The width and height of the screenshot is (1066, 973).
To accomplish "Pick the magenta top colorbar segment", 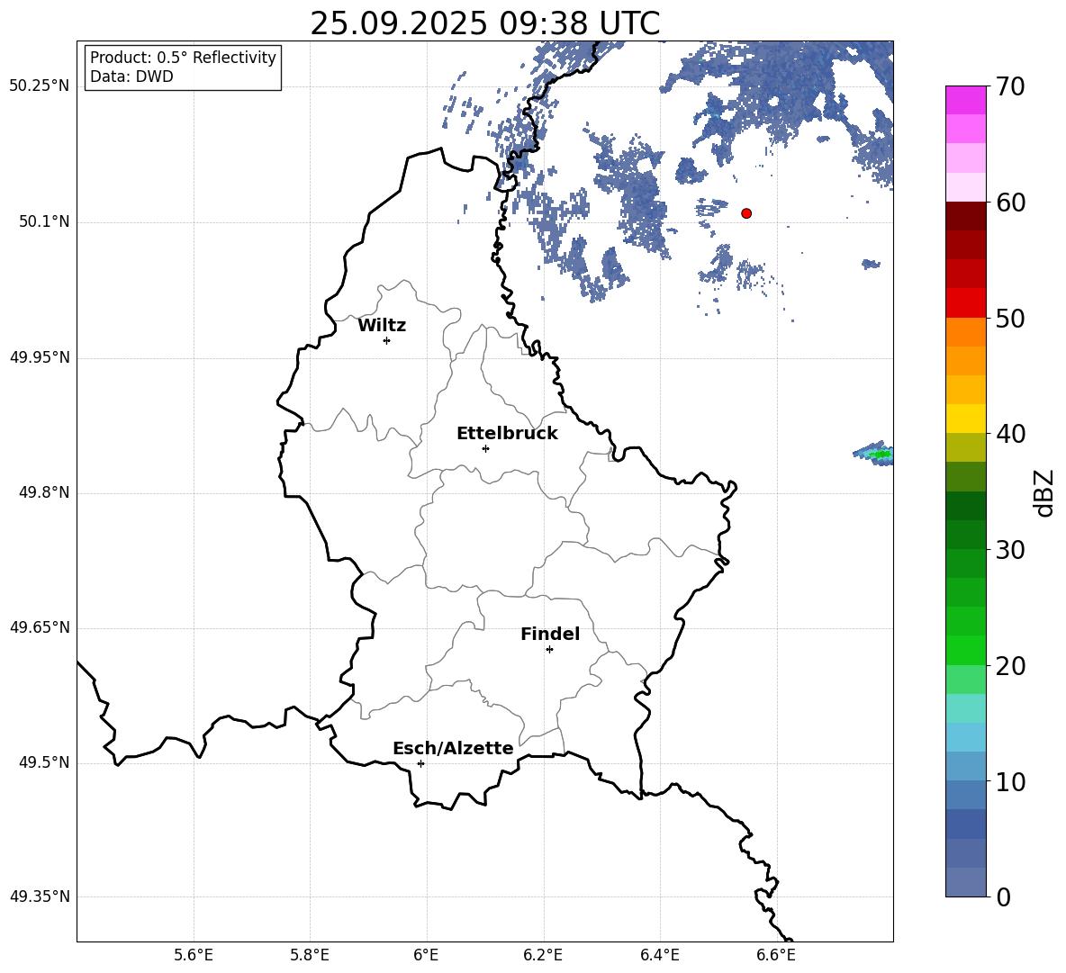I will point(965,101).
